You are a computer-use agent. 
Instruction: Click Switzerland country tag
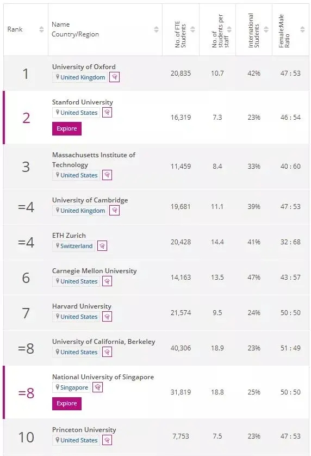[x=73, y=246]
